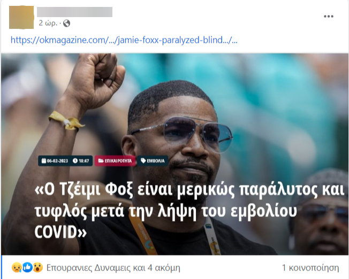This screenshot has width=349, height=279.
Task: Click the public globe privacy icon
Action: tap(66, 23)
